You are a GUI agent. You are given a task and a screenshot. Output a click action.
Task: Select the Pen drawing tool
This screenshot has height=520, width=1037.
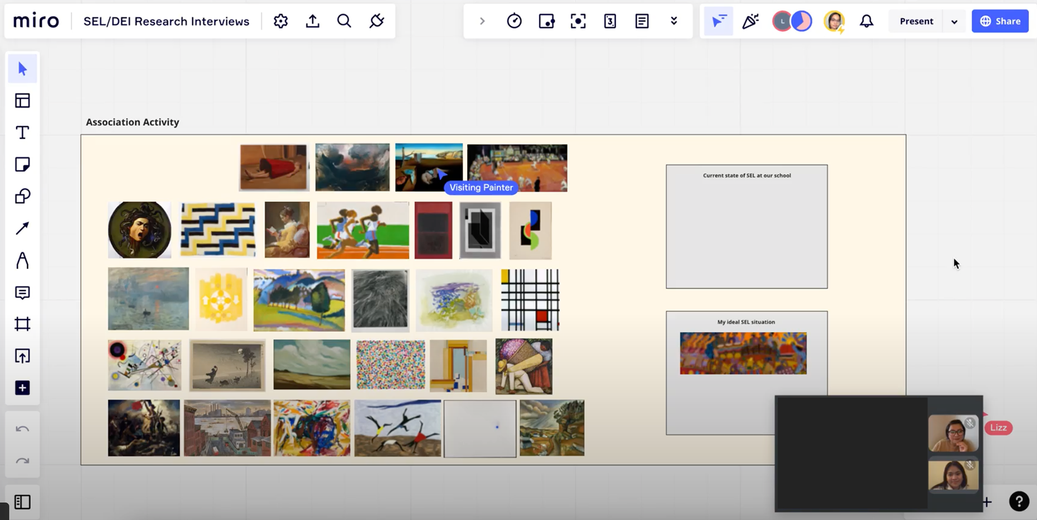pos(22,260)
